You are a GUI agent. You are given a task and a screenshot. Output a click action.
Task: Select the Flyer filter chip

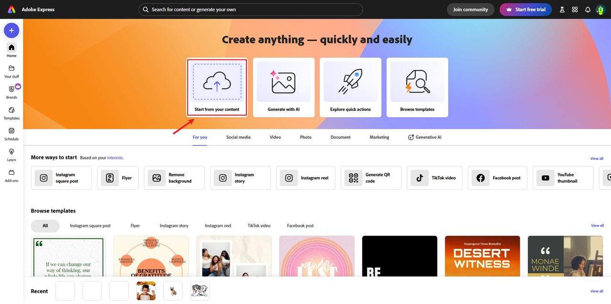point(135,226)
